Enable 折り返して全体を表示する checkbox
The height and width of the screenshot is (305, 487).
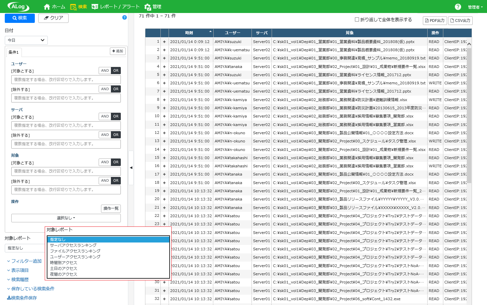[x=357, y=19]
